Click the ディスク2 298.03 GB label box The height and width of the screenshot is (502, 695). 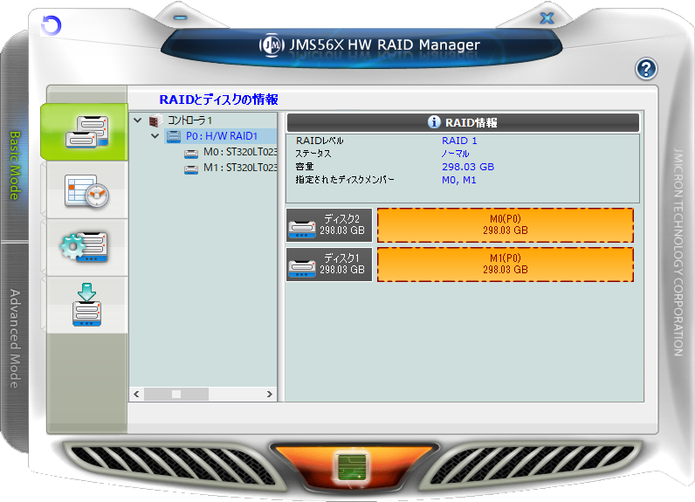329,225
